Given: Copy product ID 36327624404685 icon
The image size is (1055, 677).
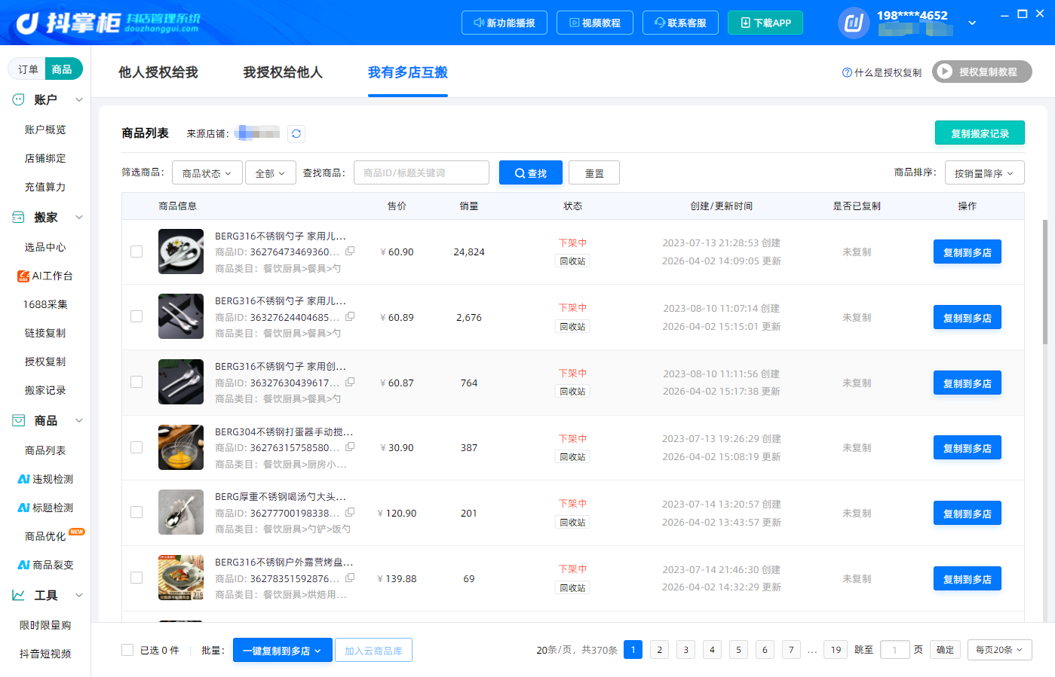Looking at the screenshot, I should point(350,317).
